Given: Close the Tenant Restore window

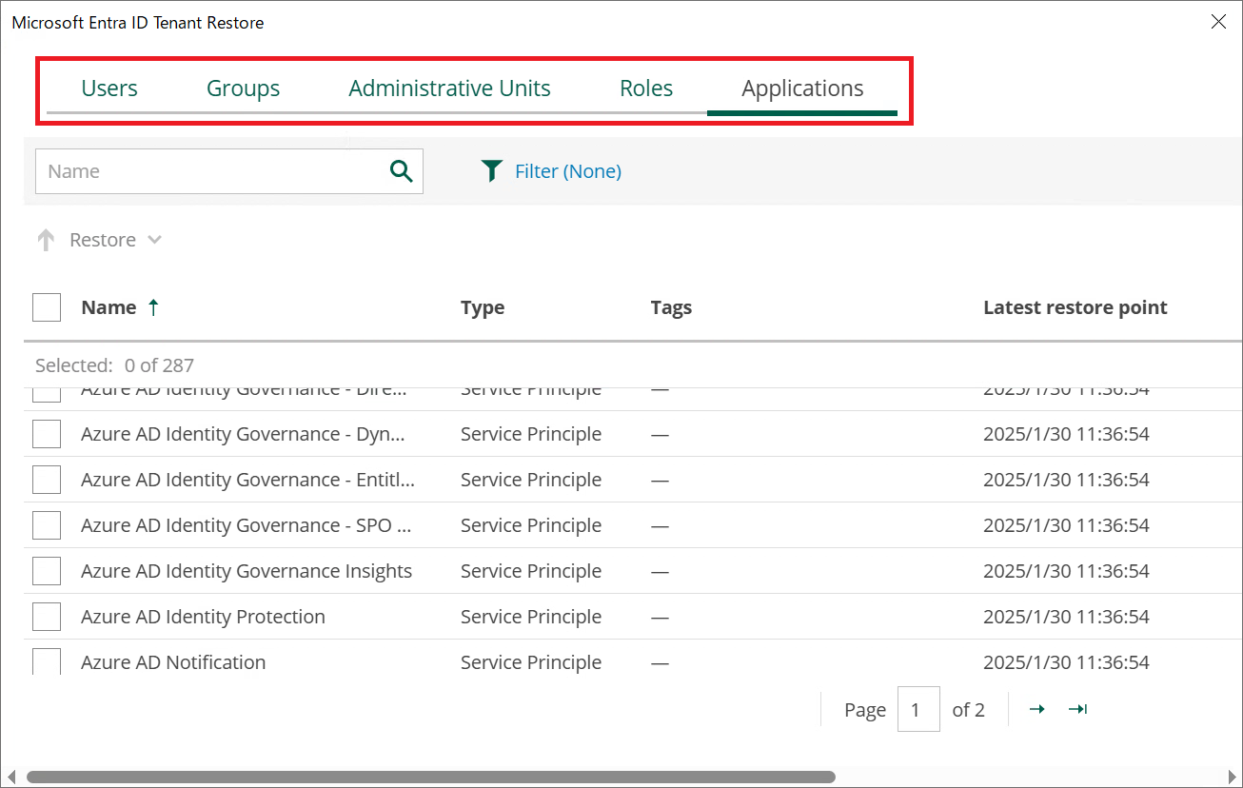Looking at the screenshot, I should [1218, 22].
